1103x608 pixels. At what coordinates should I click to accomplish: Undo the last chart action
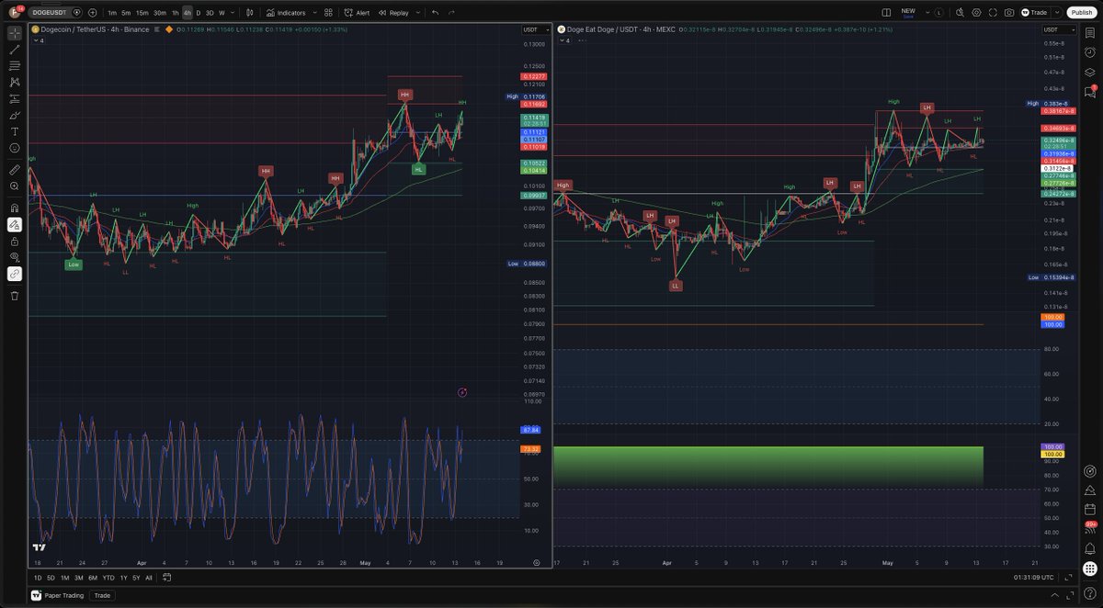[435, 13]
